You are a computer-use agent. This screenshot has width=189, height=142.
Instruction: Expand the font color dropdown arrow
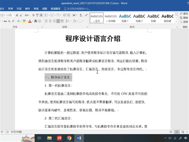(33, 21)
